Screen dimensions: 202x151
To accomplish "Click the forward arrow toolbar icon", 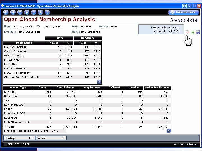I will (13, 12).
